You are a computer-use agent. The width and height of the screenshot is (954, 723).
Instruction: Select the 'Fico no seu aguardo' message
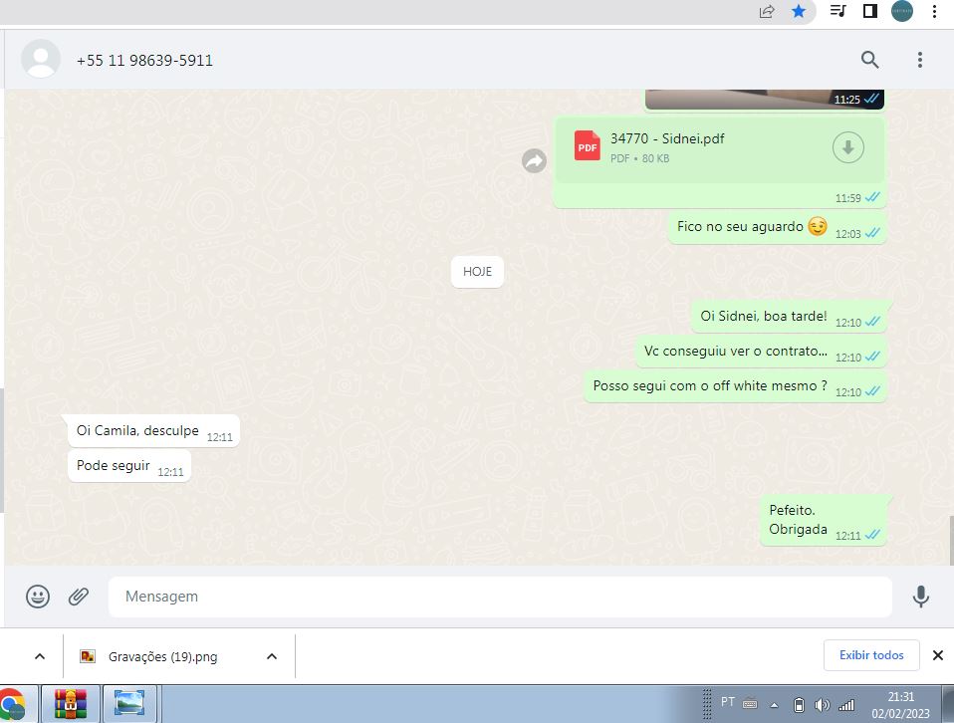pos(777,228)
